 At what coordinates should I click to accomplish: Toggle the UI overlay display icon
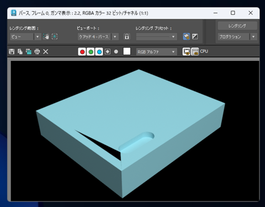click(x=187, y=51)
